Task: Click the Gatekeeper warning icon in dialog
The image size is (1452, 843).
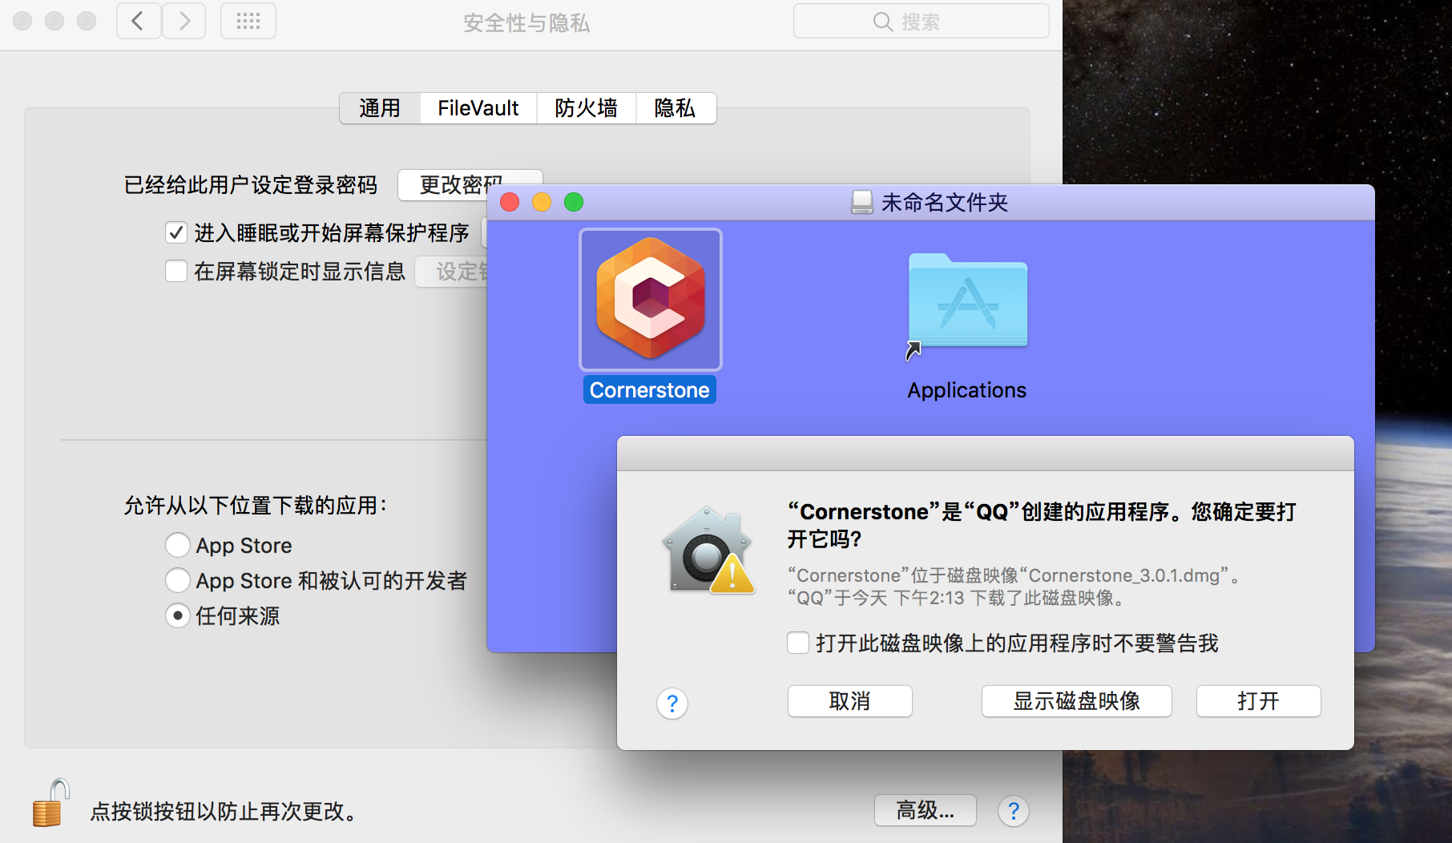Action: tap(708, 551)
